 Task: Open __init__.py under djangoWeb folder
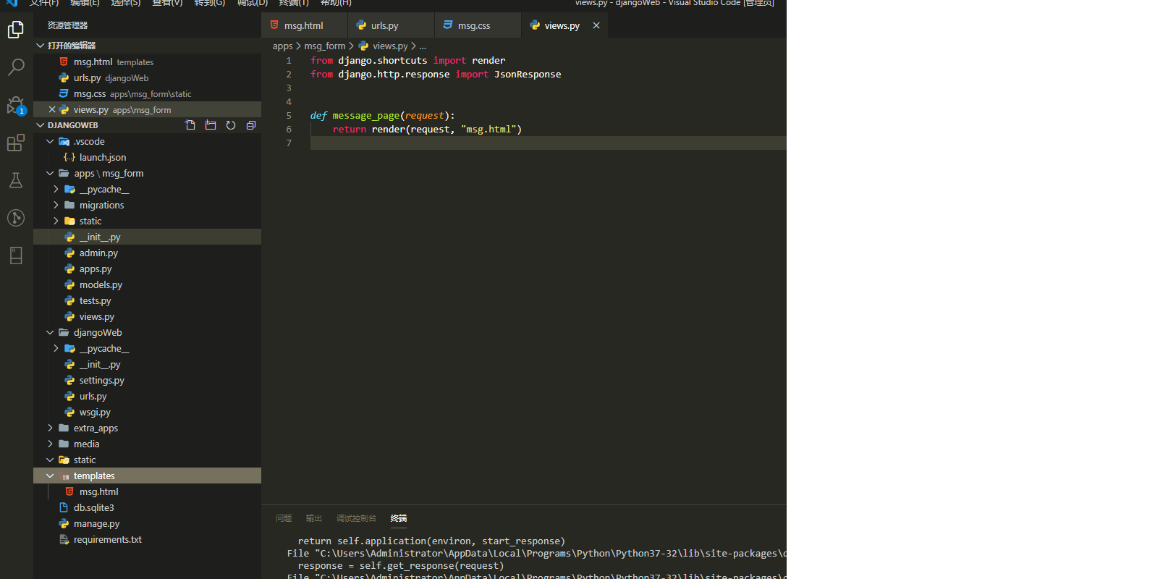click(x=147, y=364)
